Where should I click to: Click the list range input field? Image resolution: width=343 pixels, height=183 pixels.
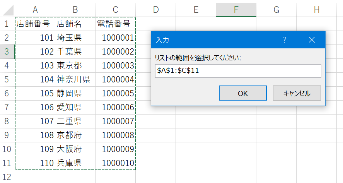[238, 71]
